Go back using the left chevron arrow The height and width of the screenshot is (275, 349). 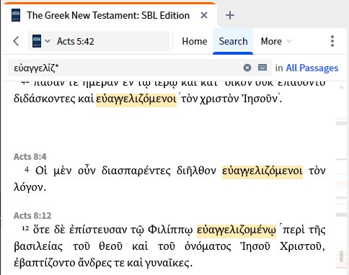16,41
